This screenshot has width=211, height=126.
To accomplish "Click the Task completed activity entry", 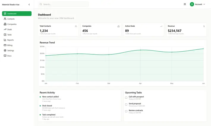I will pyautogui.click(x=49, y=115).
